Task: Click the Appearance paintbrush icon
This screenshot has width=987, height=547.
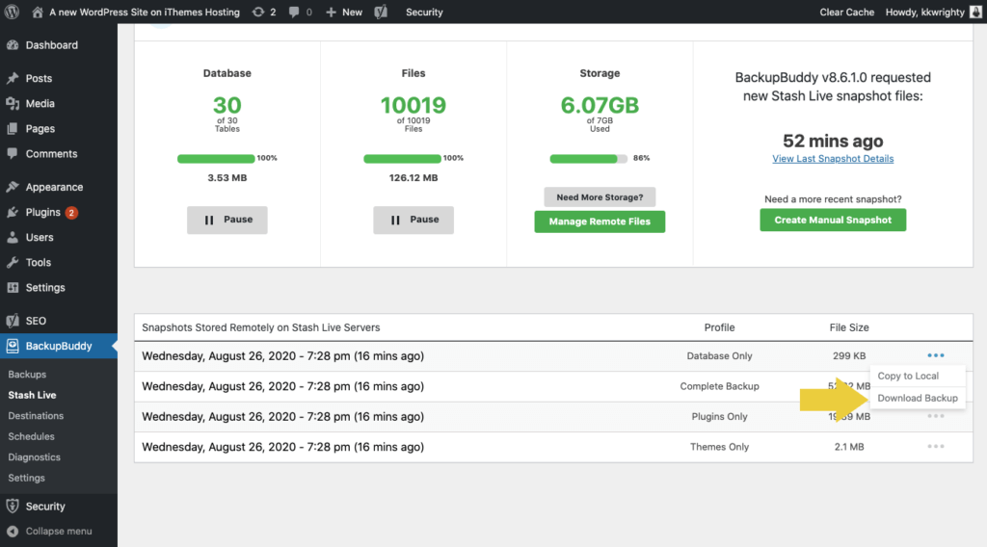Action: point(13,188)
